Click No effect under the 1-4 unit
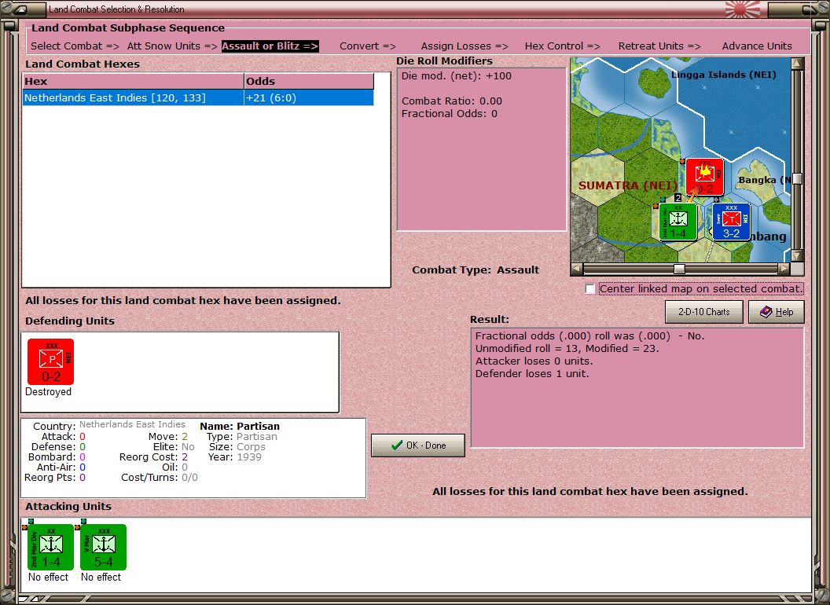830x605 pixels. (48, 577)
